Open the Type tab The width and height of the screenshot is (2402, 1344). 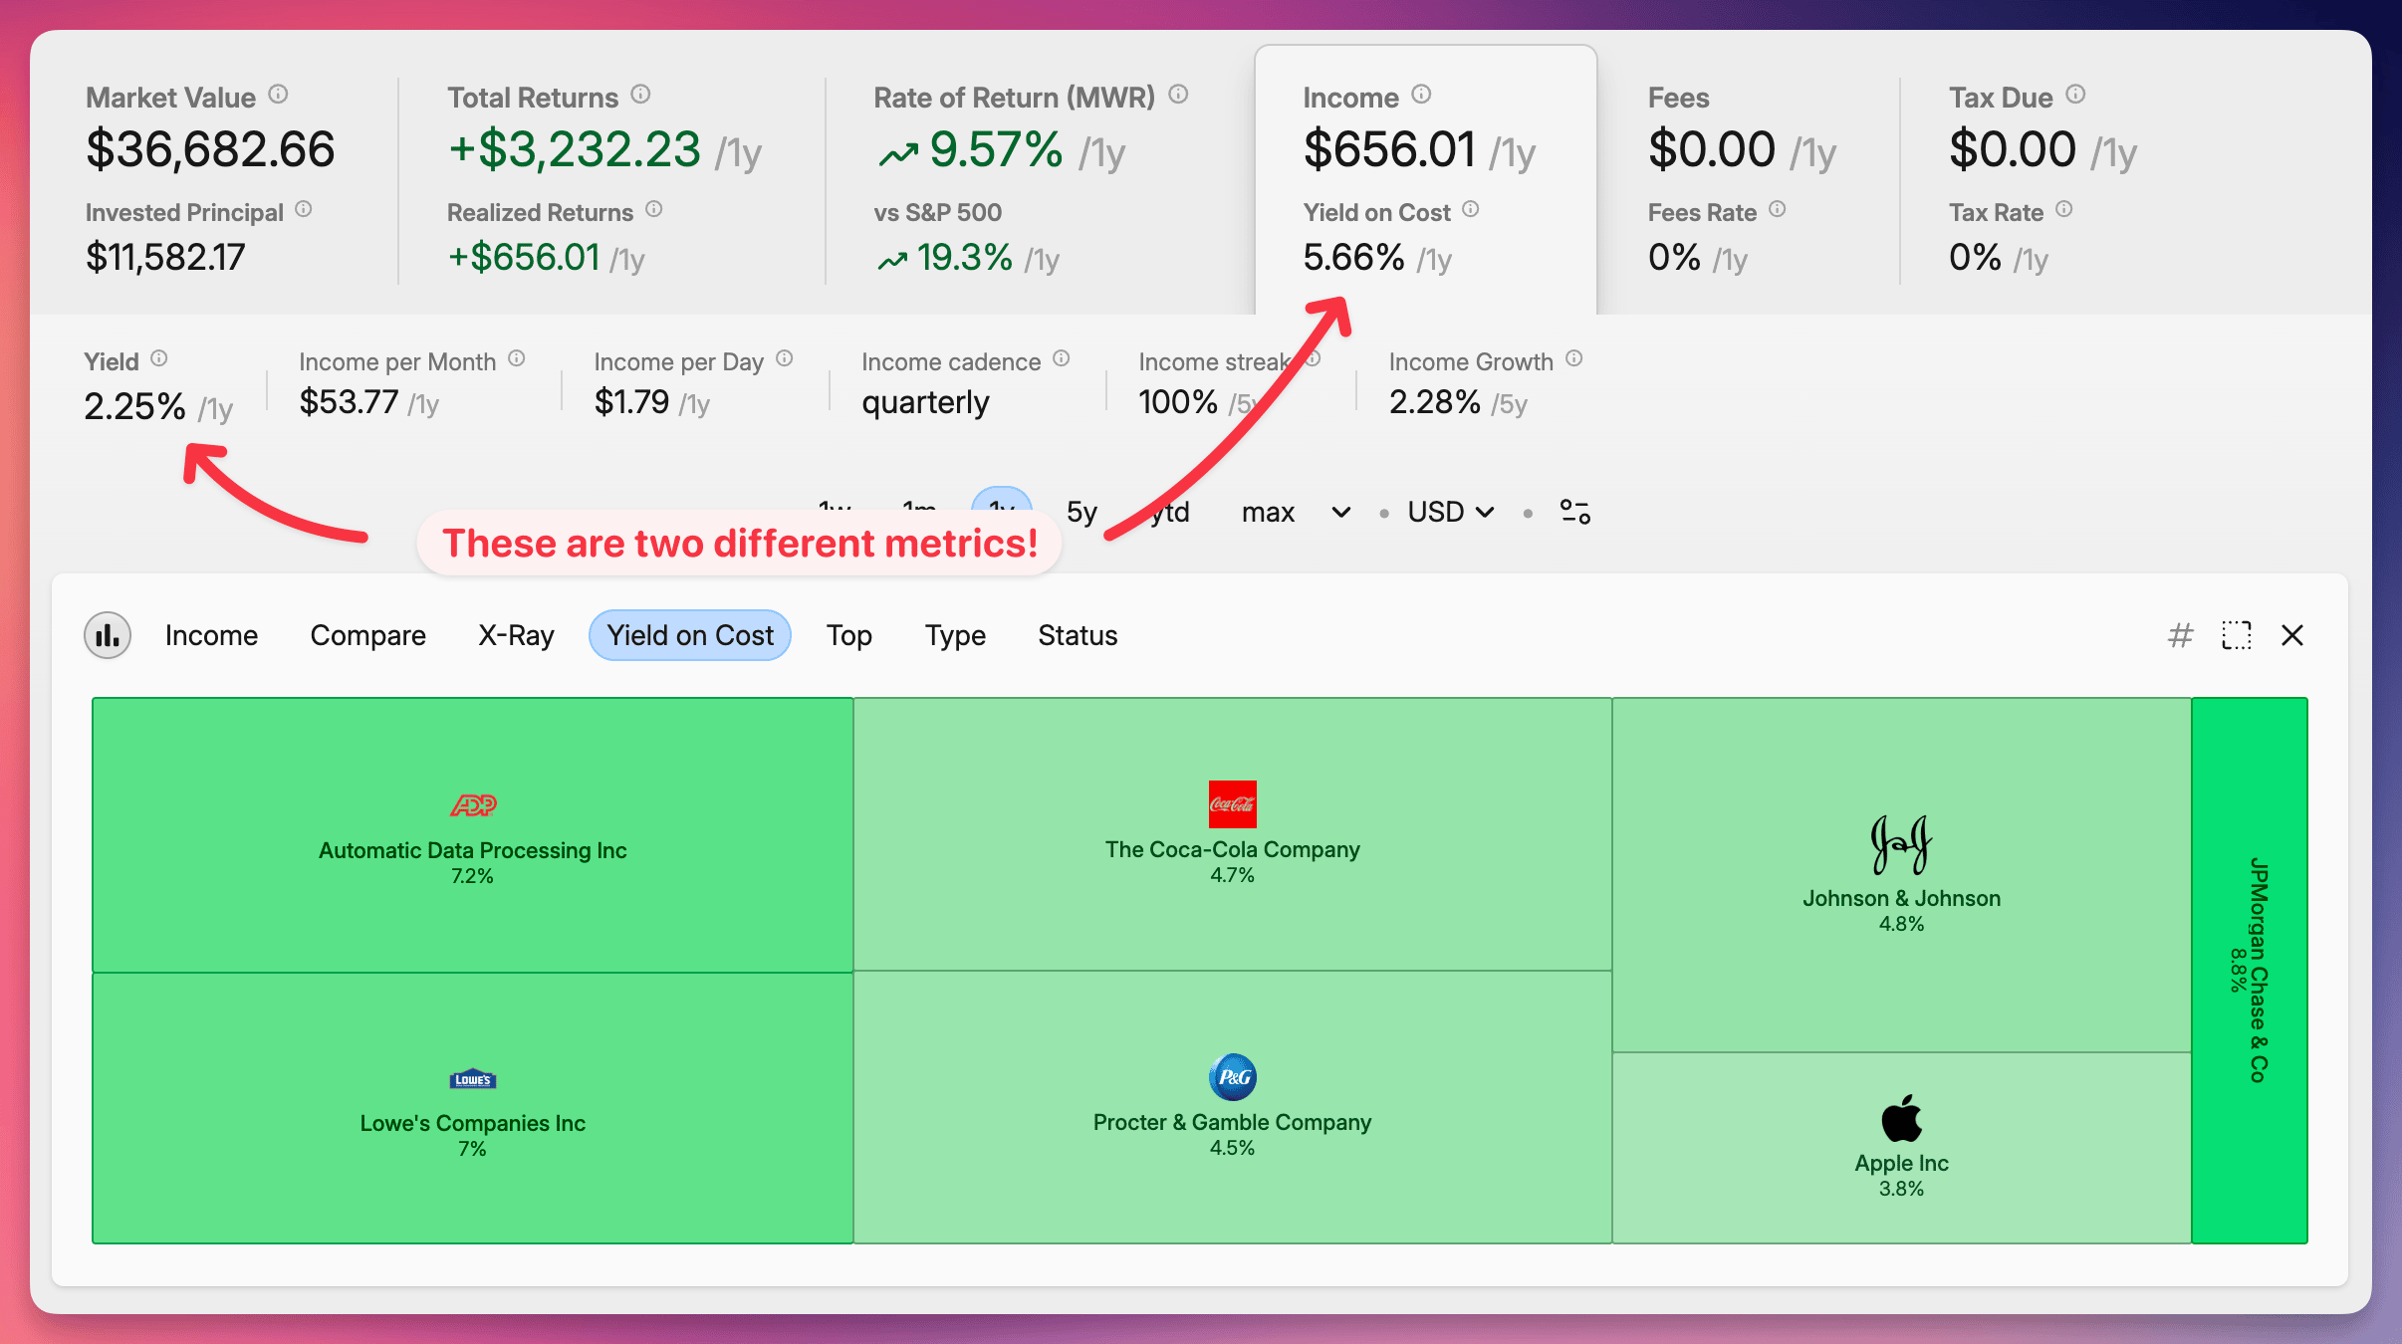pyautogui.click(x=955, y=635)
